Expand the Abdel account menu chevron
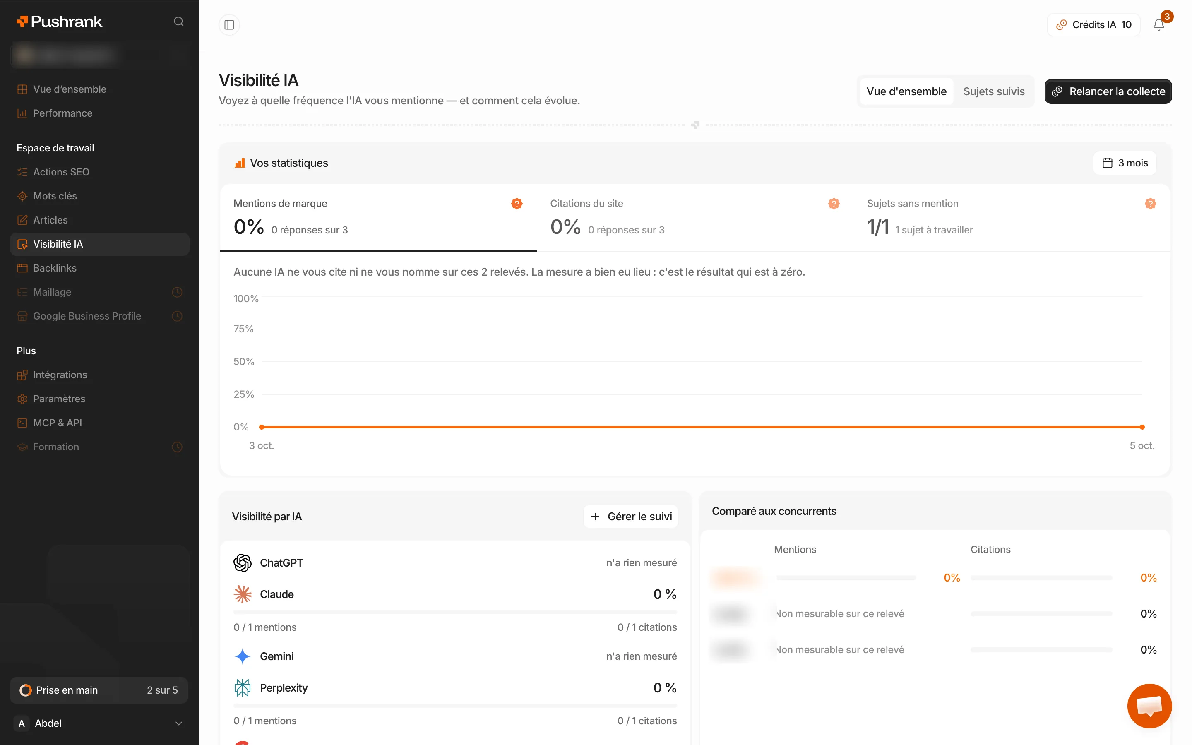Image resolution: width=1192 pixels, height=745 pixels. tap(179, 723)
